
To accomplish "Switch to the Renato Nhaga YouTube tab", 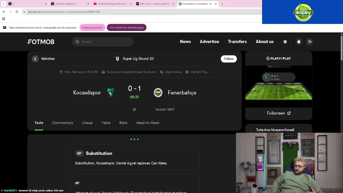I will click(x=113, y=4).
